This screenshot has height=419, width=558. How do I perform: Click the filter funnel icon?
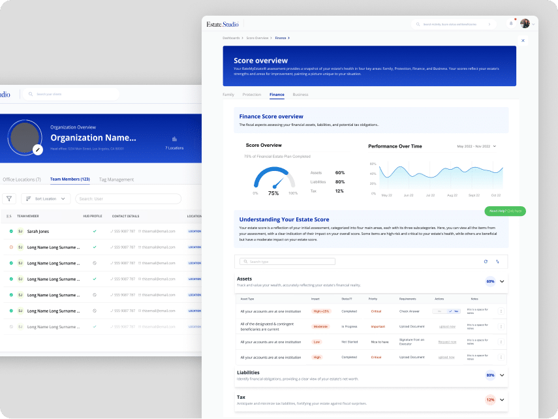9,198
